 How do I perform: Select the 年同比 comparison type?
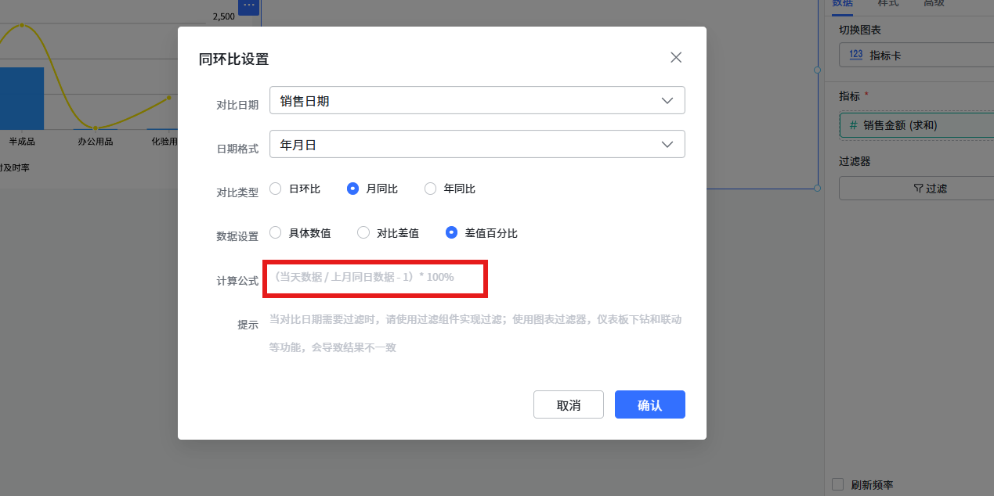click(x=430, y=189)
